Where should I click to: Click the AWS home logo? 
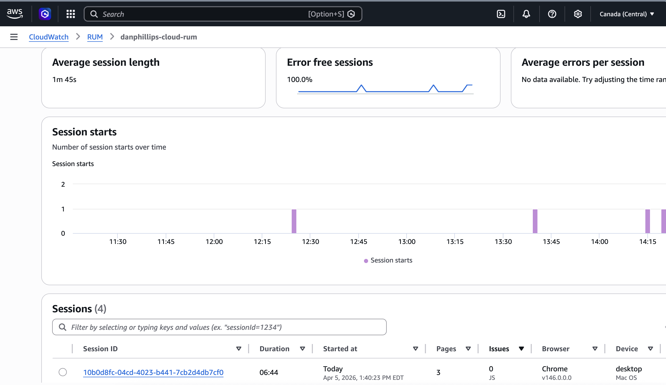coord(15,14)
